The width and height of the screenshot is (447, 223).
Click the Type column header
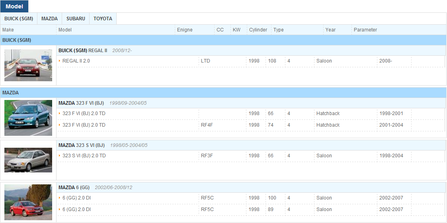(x=279, y=29)
